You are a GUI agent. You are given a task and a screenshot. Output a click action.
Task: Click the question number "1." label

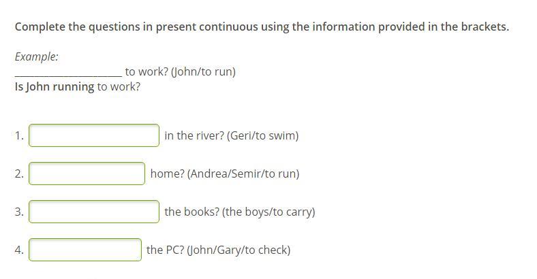(x=19, y=135)
